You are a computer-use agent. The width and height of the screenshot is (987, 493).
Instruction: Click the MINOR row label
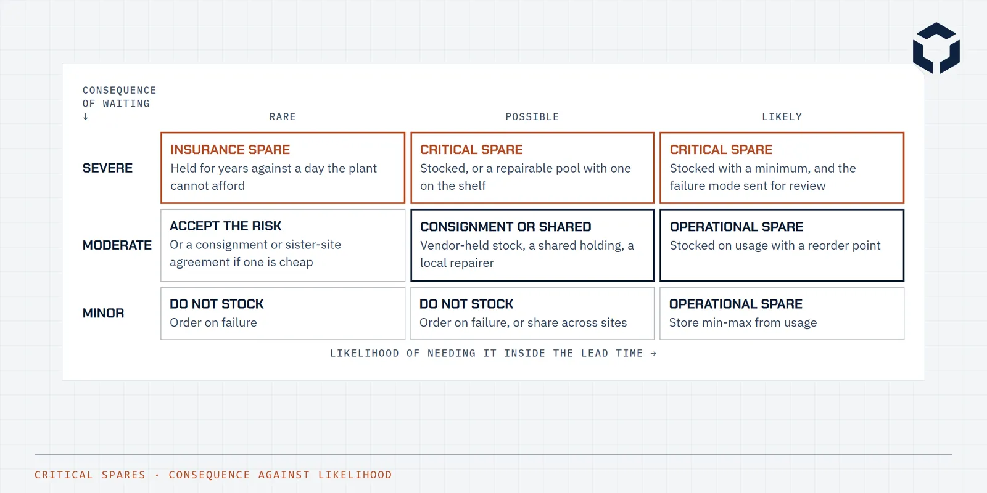(x=104, y=313)
